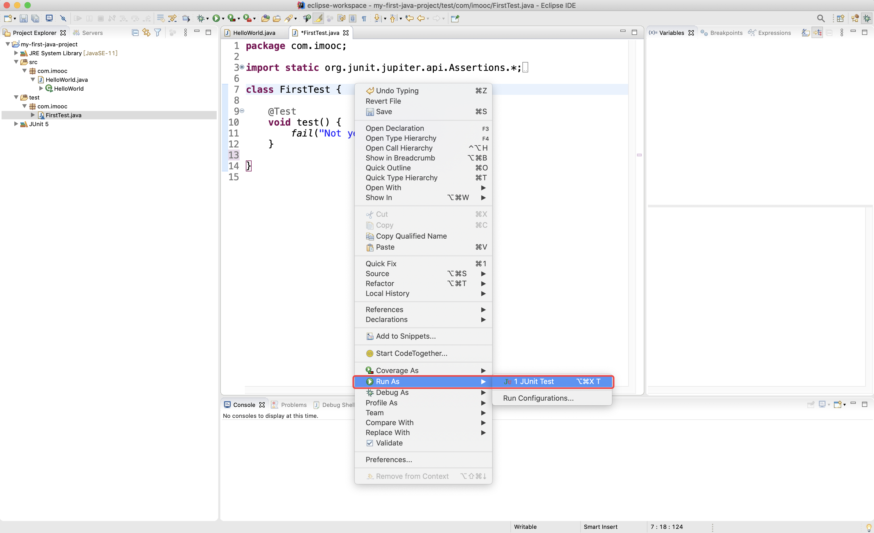
Task: Click the Open Console icon
Action: 838,404
